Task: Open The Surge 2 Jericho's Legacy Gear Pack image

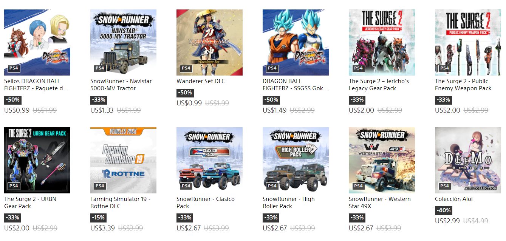Action: click(x=382, y=42)
